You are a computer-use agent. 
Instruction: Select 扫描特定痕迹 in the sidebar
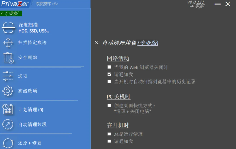coord(32,43)
